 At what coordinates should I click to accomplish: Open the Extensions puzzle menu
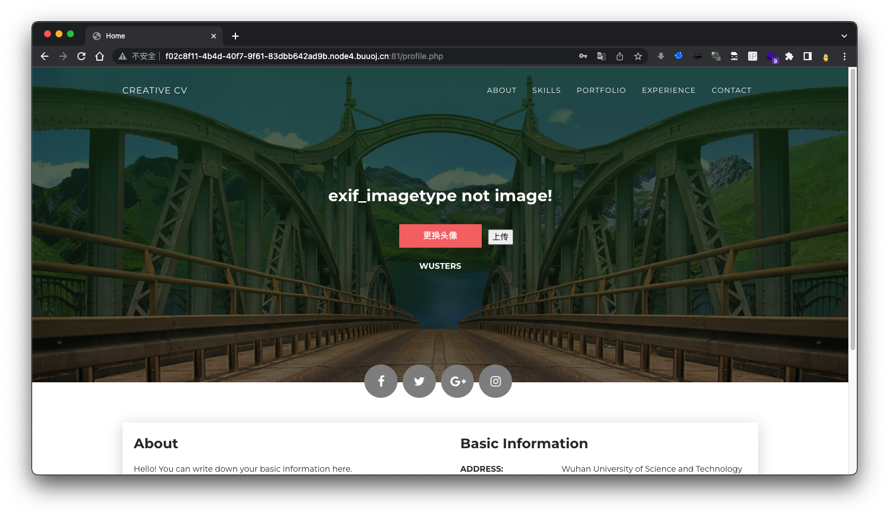click(x=789, y=56)
